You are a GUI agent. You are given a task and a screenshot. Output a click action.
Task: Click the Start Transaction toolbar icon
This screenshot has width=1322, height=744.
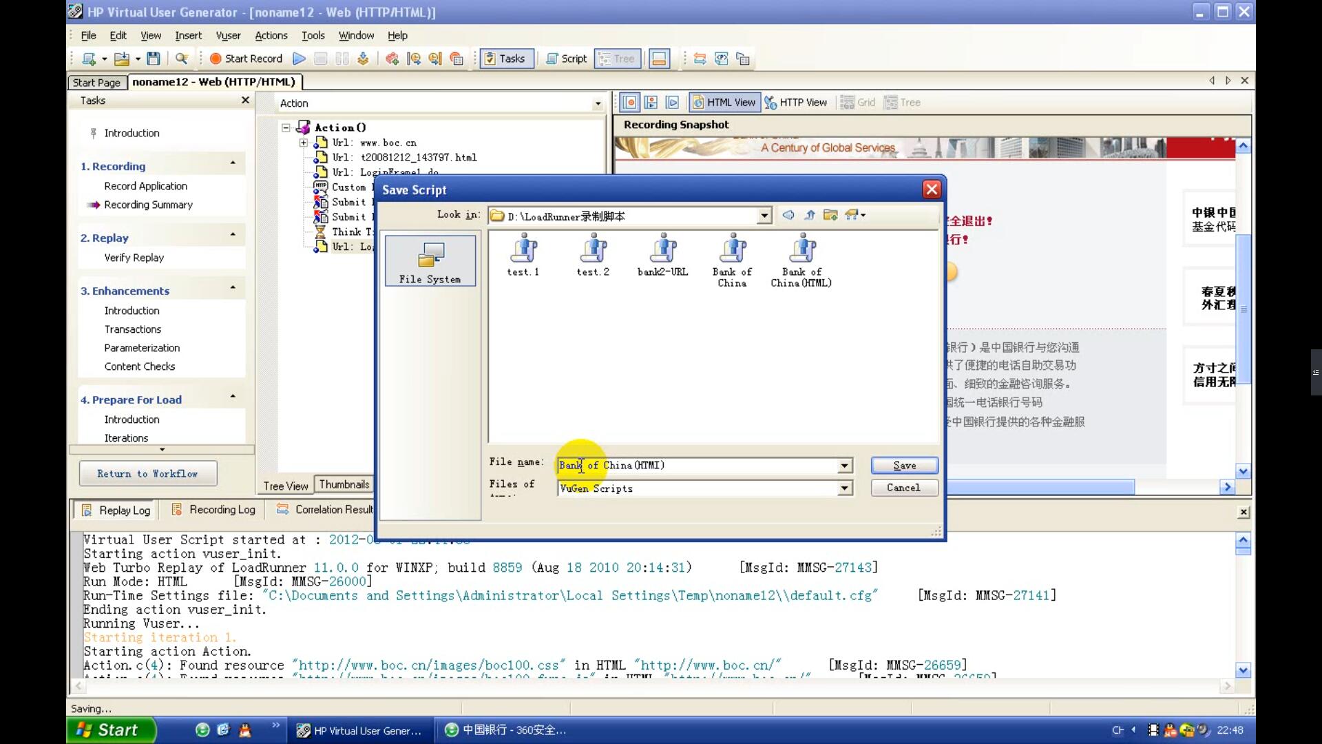pos(414,59)
